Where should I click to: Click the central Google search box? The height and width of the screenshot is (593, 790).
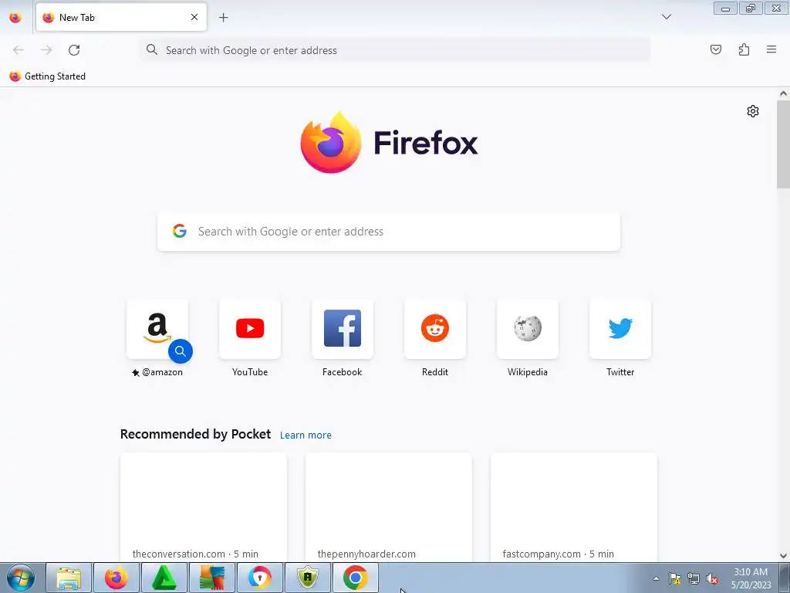click(x=389, y=232)
